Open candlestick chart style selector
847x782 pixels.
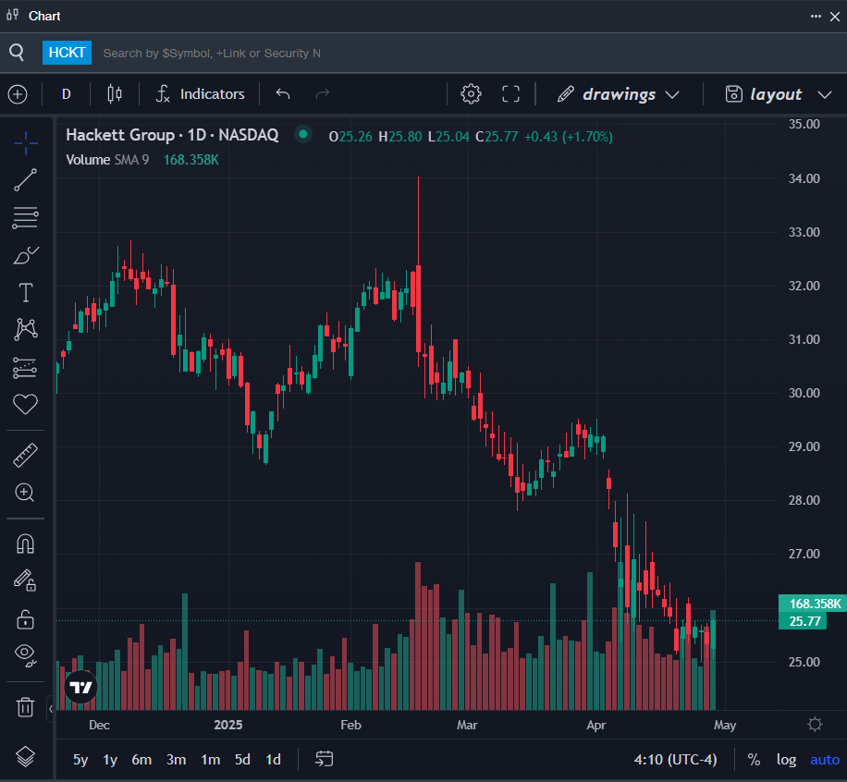click(115, 94)
